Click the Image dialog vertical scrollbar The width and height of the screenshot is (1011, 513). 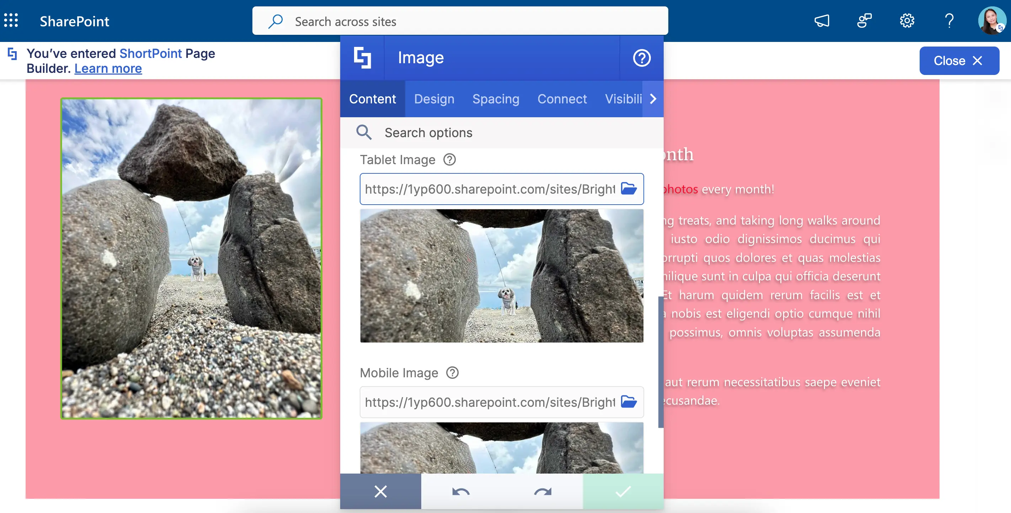661,362
